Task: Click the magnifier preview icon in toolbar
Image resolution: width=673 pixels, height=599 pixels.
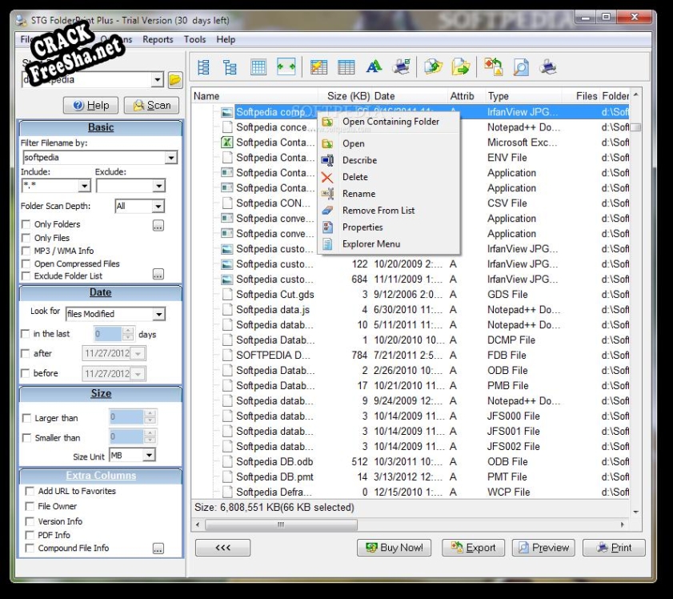Action: click(521, 68)
